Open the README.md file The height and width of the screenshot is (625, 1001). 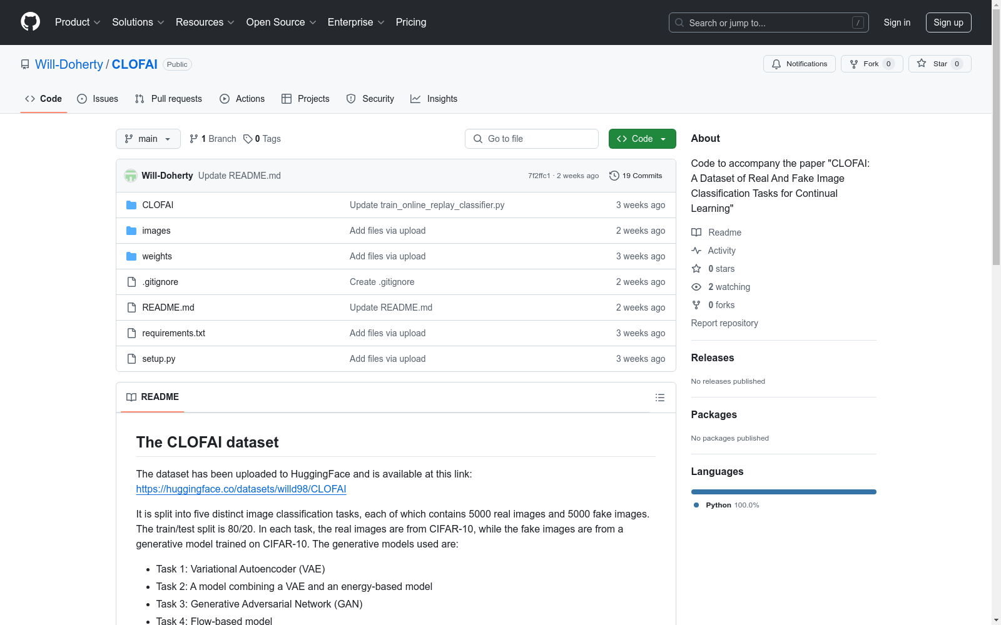coord(168,307)
